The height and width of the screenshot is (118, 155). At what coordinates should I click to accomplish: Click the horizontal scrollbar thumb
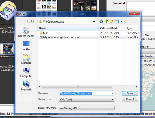(77, 87)
